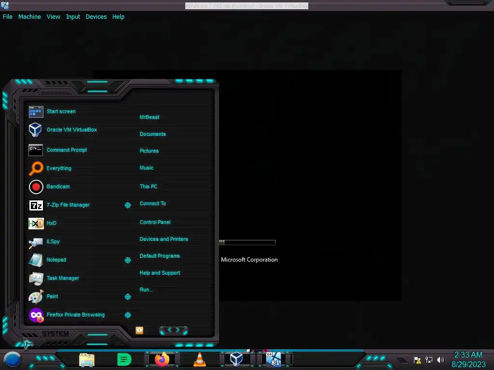Open File Explorer from the taskbar
This screenshot has width=494, height=370.
87,360
